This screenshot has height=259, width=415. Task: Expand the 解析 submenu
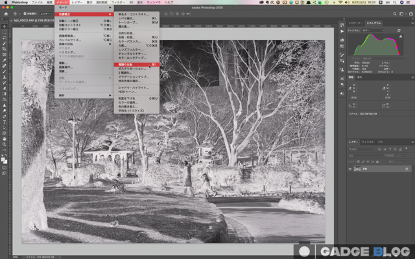[x=84, y=95]
